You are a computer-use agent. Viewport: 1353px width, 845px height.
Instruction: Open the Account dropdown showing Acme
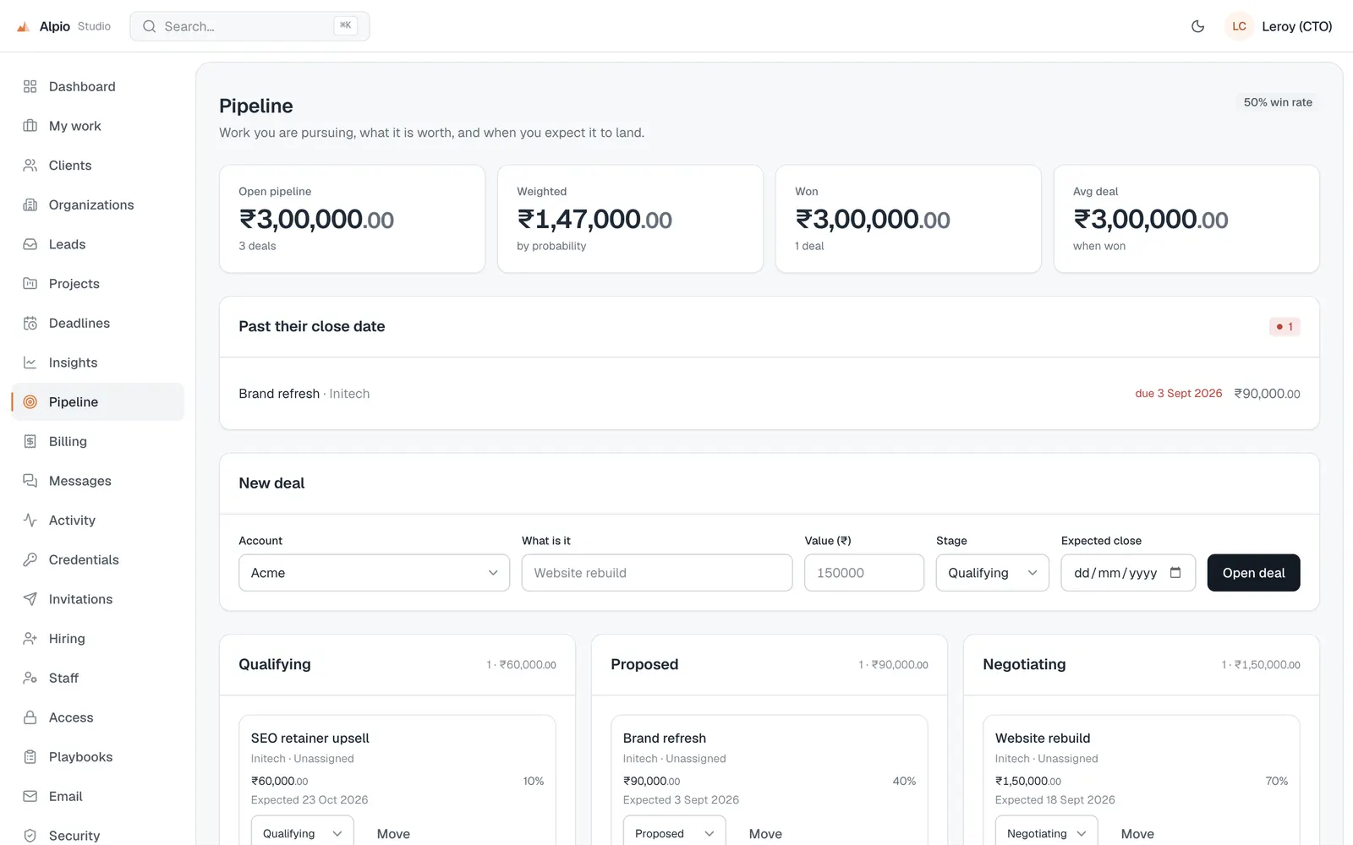[x=374, y=573]
